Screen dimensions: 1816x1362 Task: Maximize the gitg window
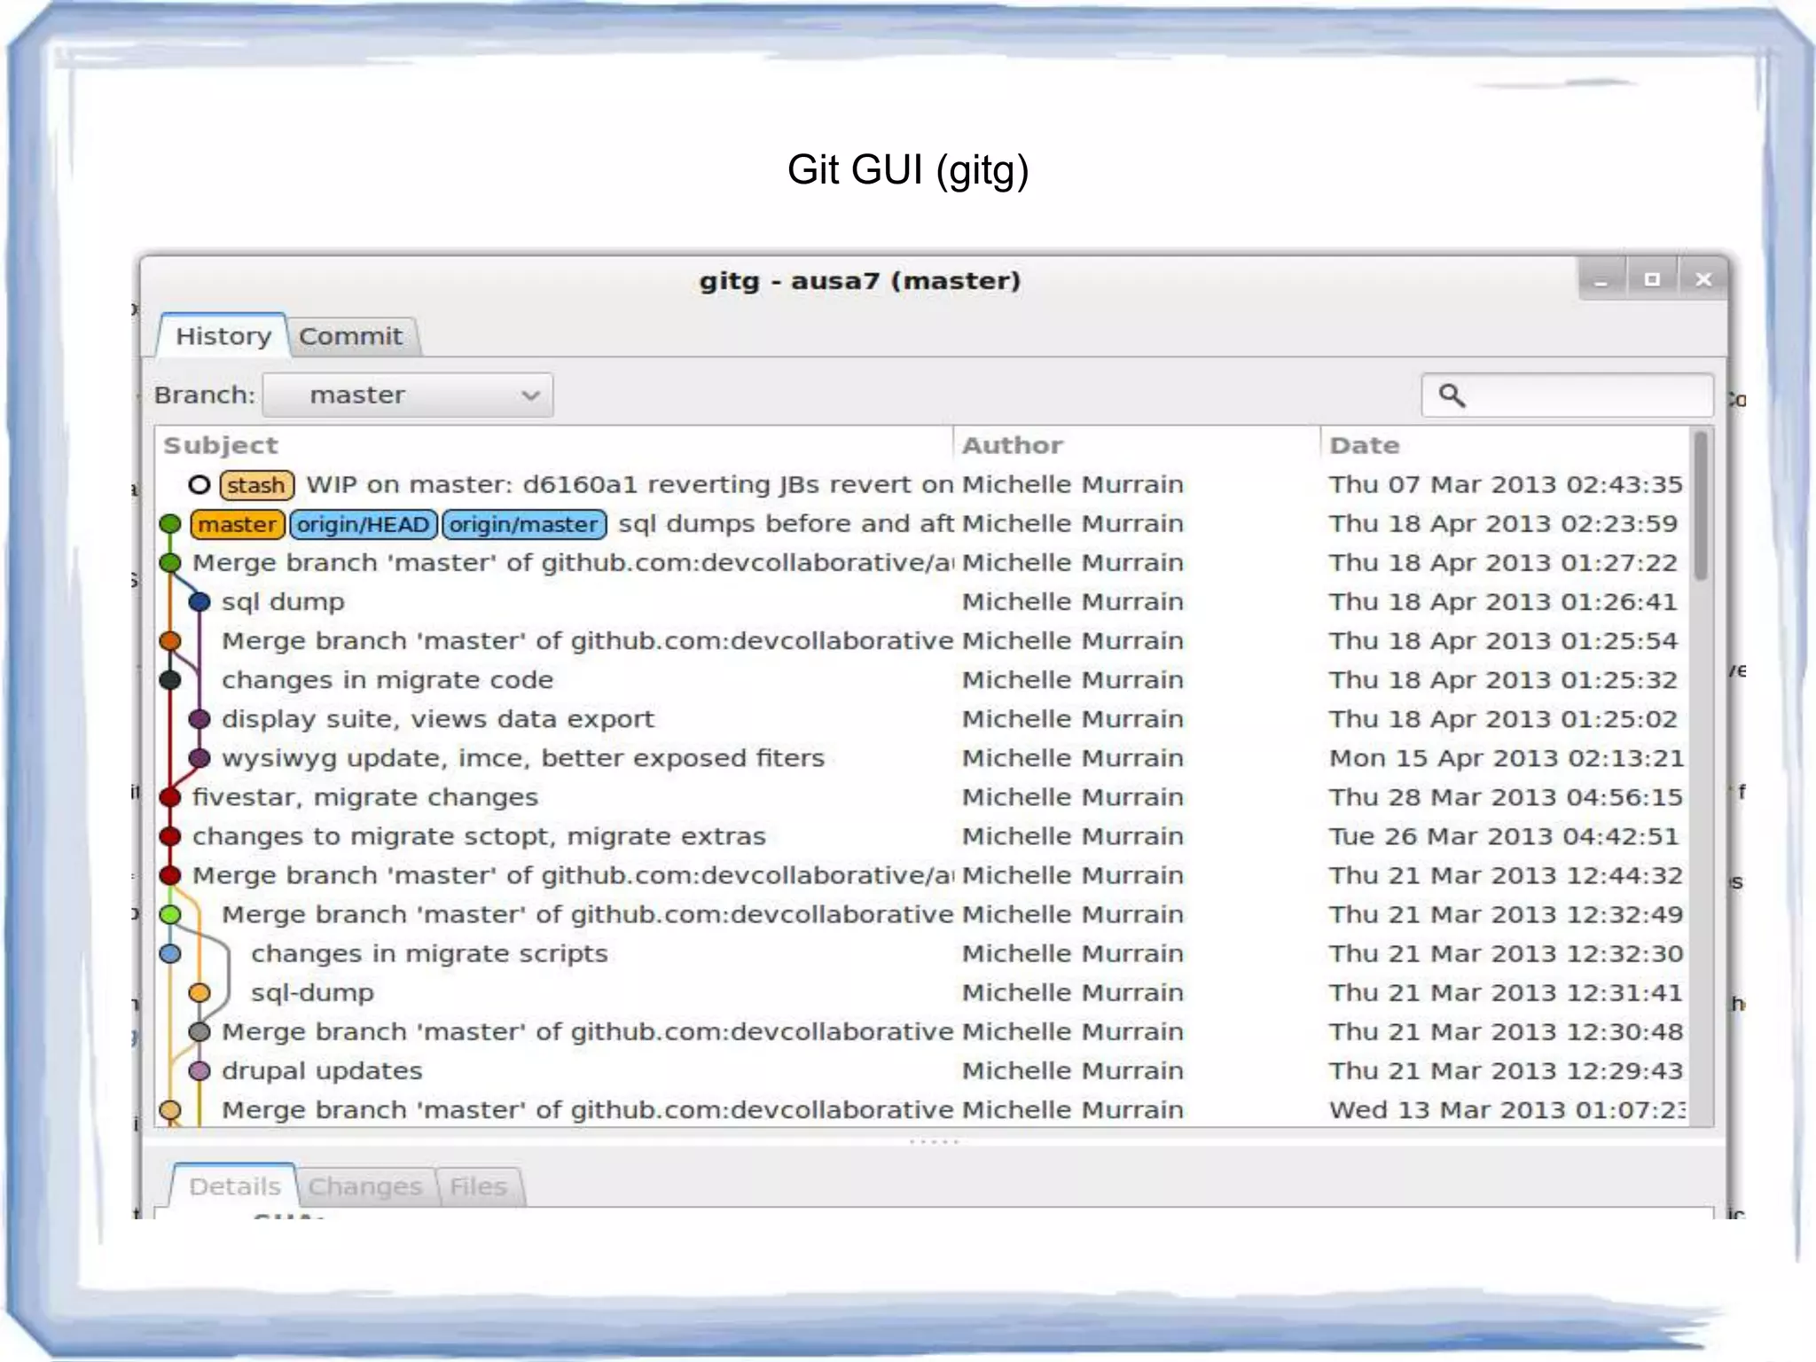[1652, 280]
